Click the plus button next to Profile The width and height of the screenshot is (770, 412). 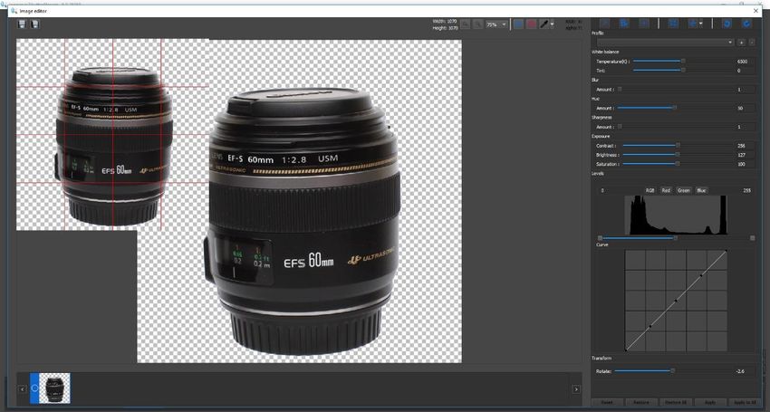[x=742, y=43]
